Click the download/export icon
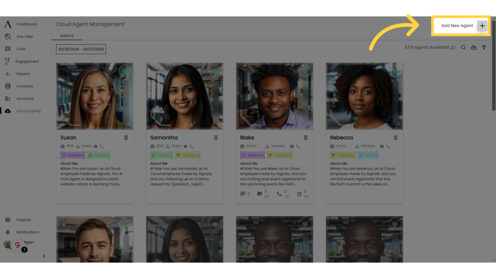 pyautogui.click(x=474, y=47)
